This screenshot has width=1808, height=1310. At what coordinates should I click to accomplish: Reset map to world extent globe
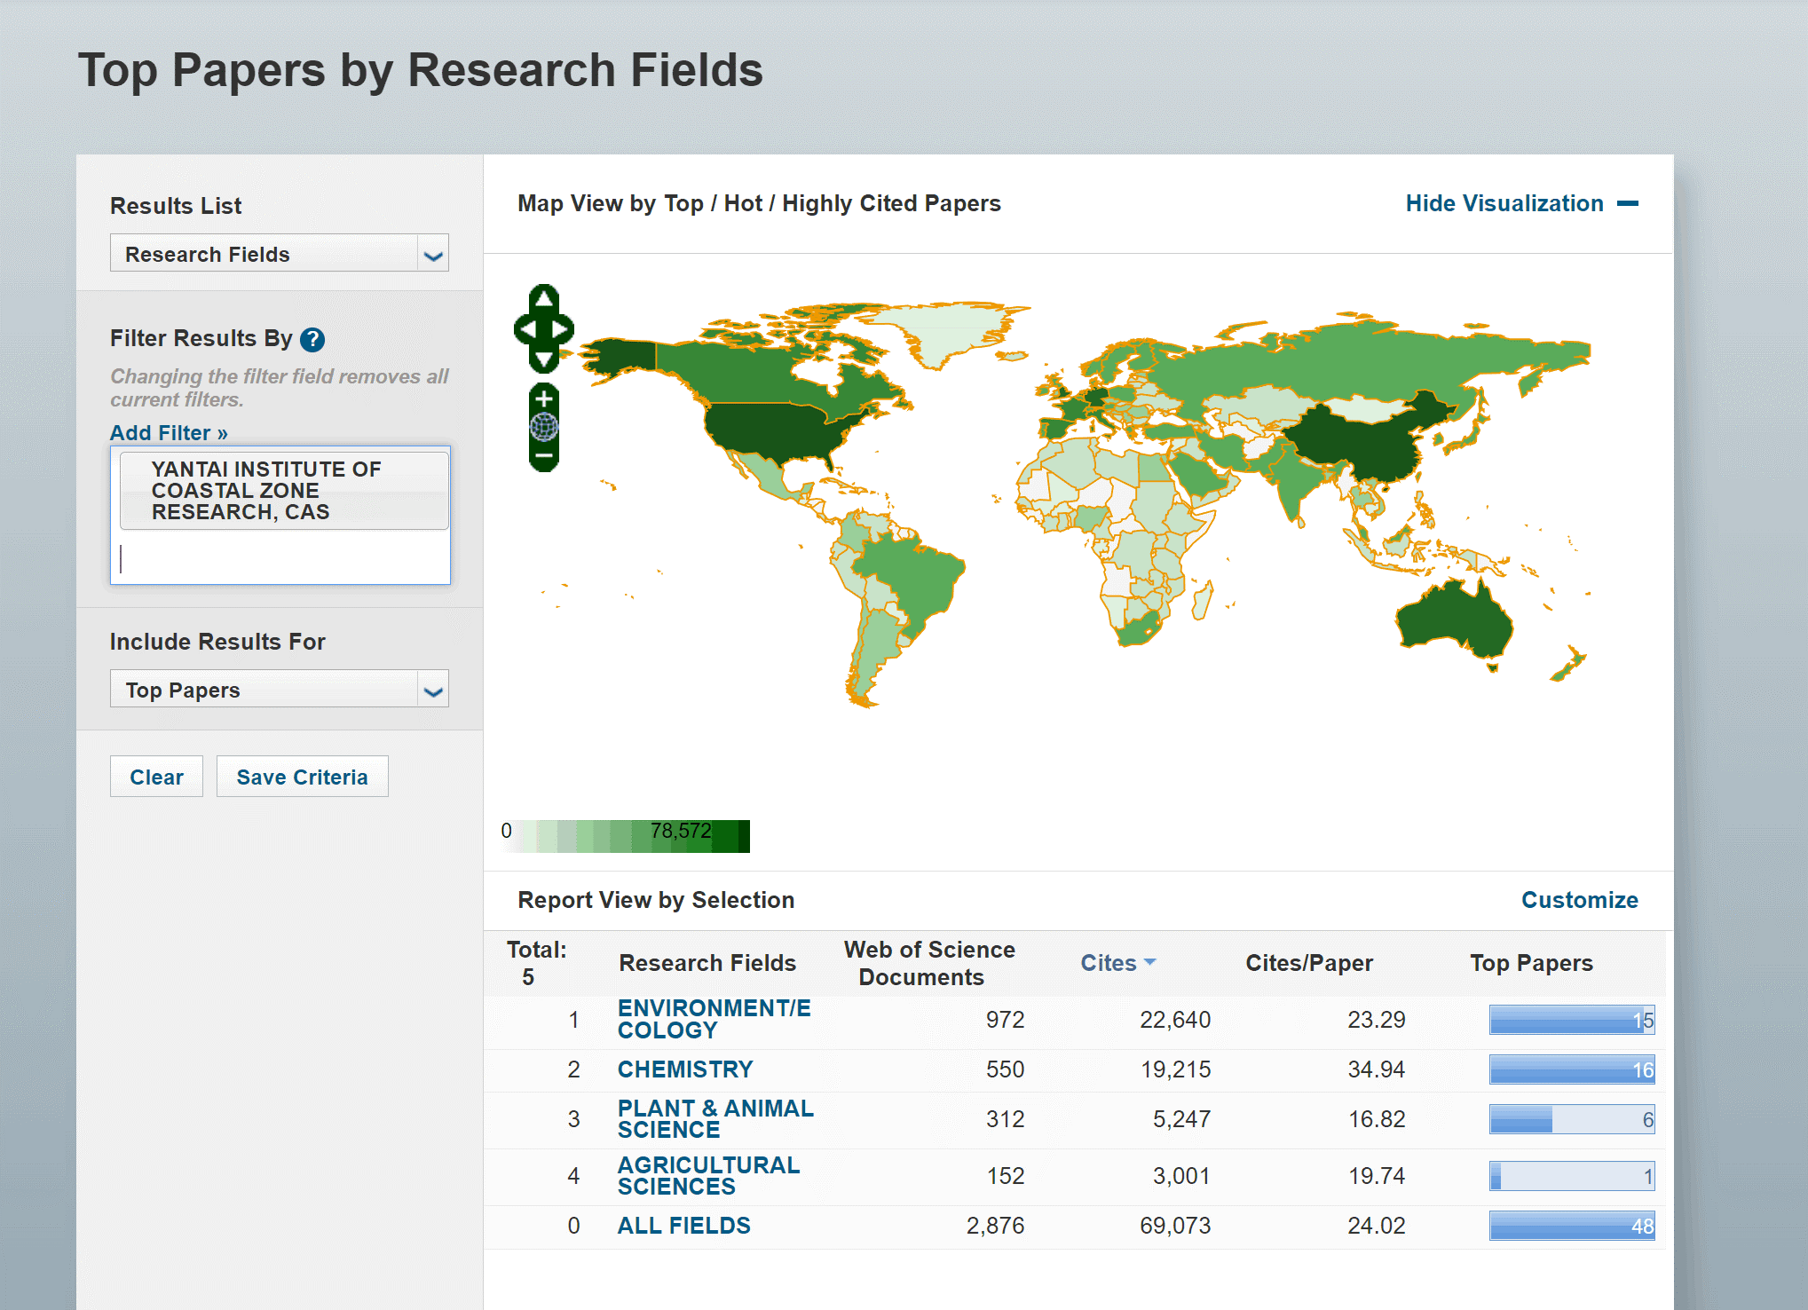point(544,428)
